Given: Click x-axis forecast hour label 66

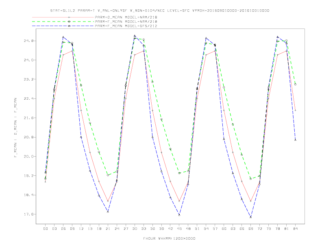Looking at the screenshot, I should pos(242,229).
